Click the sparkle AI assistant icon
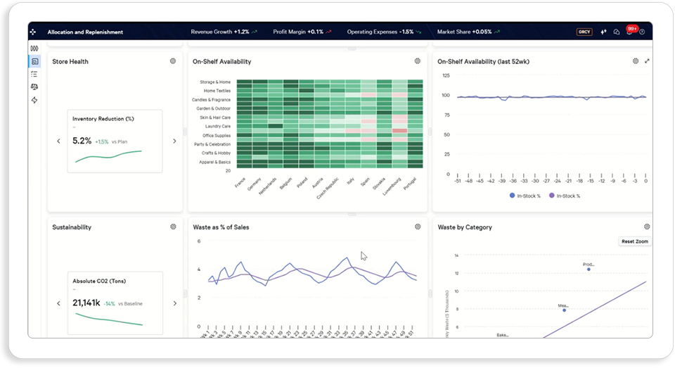This screenshot has height=380, width=675. tap(603, 32)
